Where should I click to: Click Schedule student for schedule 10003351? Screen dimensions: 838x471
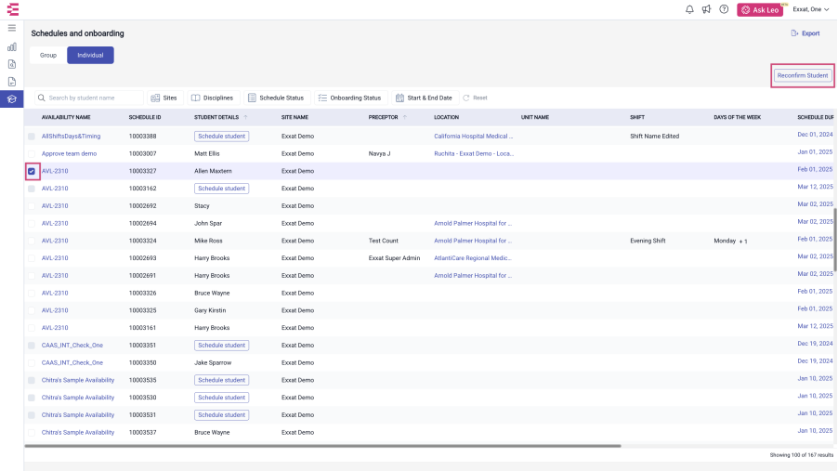click(x=221, y=346)
